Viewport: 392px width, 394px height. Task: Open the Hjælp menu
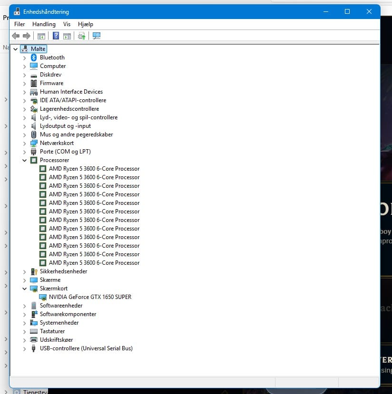(x=86, y=24)
